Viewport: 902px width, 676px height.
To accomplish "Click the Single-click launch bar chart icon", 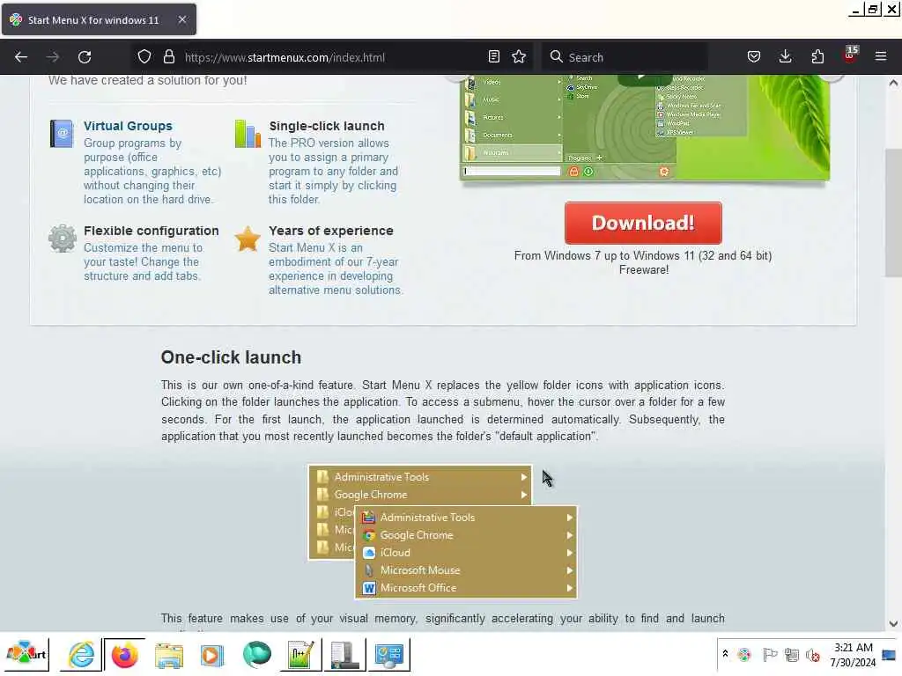I will (x=248, y=134).
